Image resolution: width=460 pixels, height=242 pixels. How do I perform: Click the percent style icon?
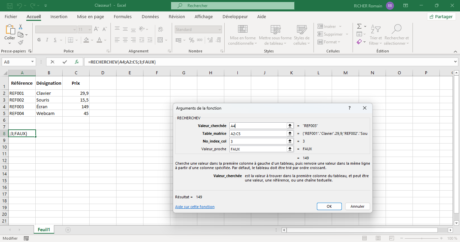[x=191, y=40]
